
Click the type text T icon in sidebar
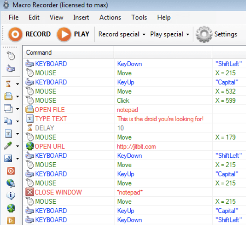pyautogui.click(x=8, y=134)
